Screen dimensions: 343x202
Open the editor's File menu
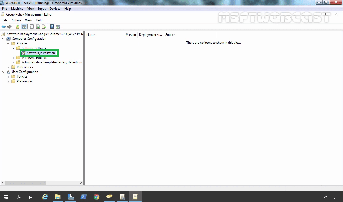coord(5,20)
